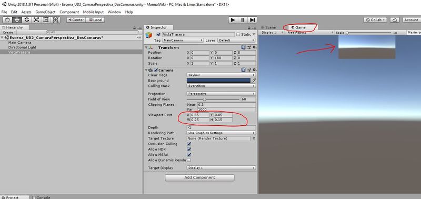
Task: Click the Add Component button
Action: tap(199, 177)
